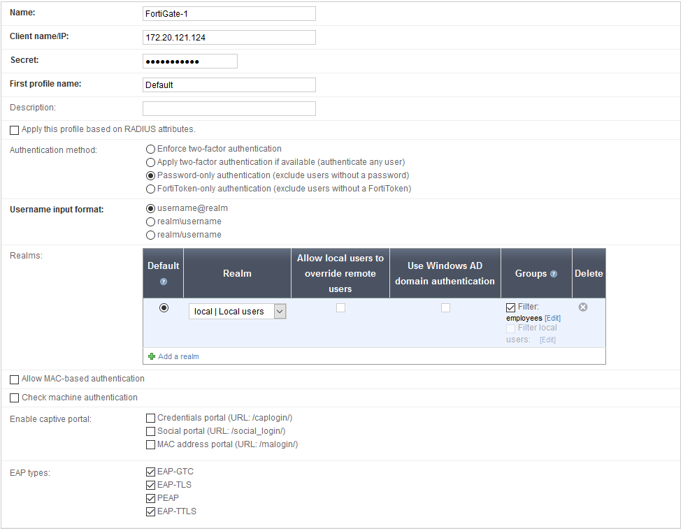Choose username@realm input format
Viewport: 683px width, 531px height.
point(151,208)
